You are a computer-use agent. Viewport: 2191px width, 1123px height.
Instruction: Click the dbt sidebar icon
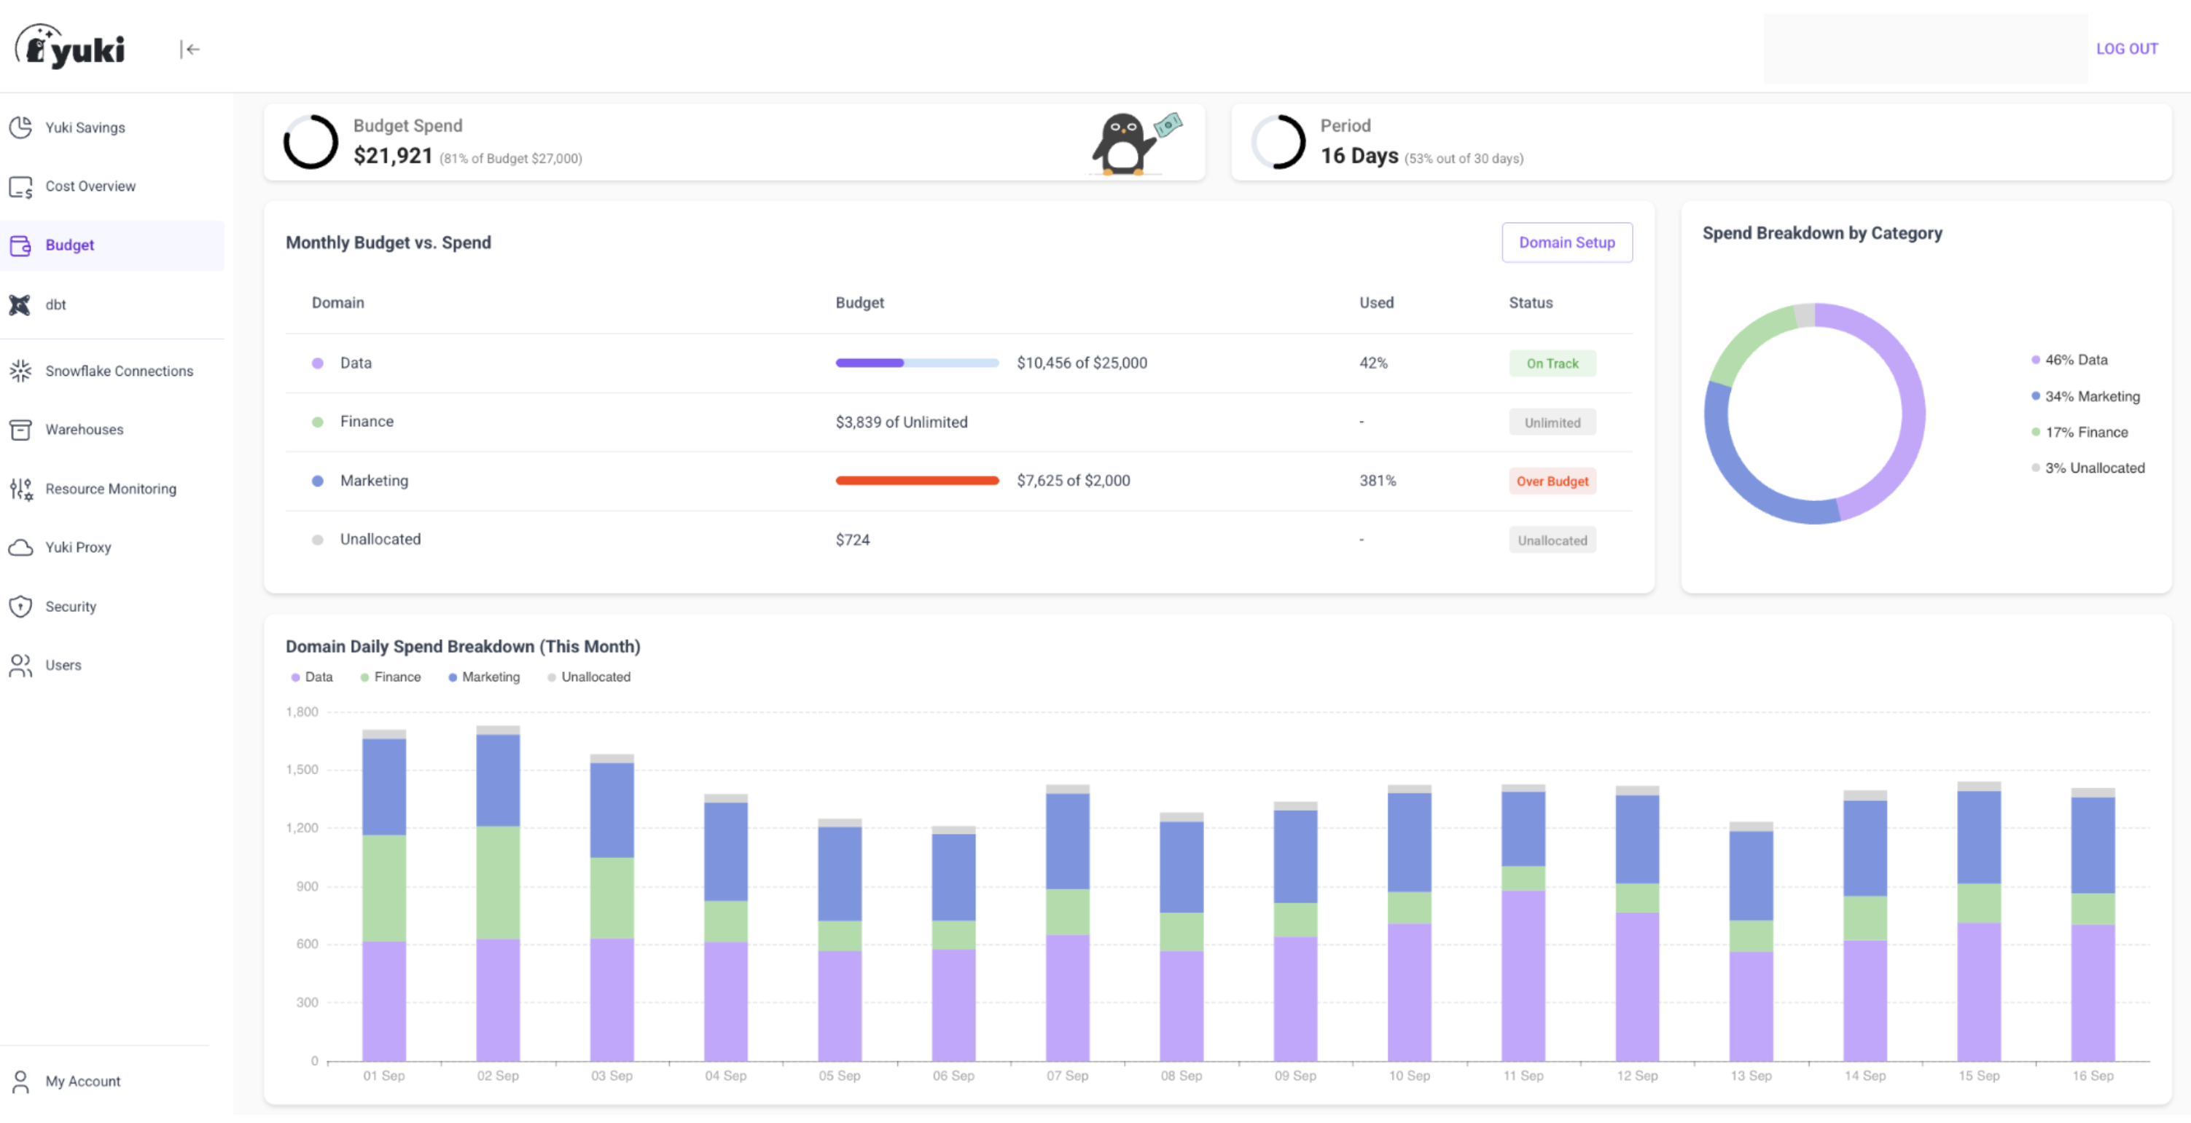click(x=21, y=304)
